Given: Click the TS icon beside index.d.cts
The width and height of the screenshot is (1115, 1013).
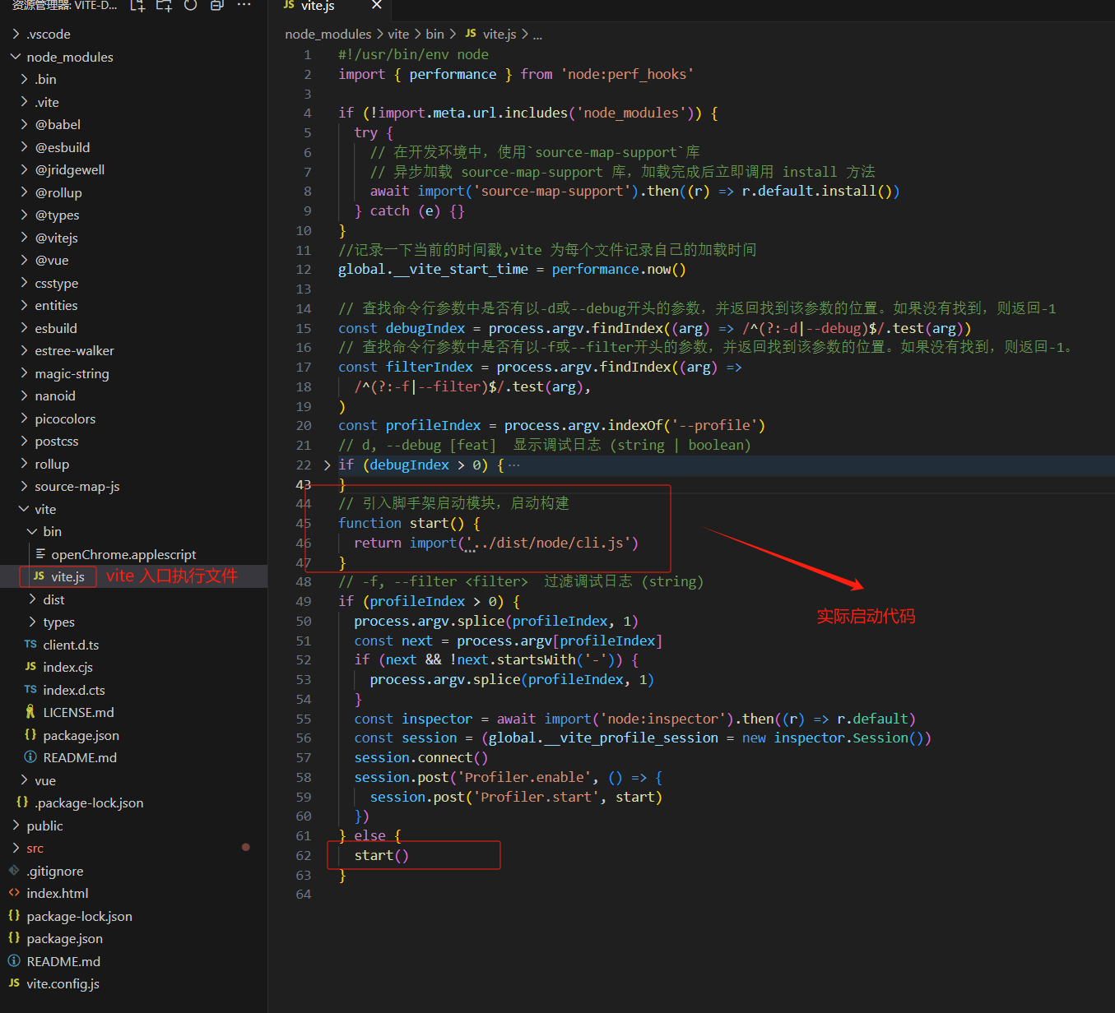Looking at the screenshot, I should [30, 690].
